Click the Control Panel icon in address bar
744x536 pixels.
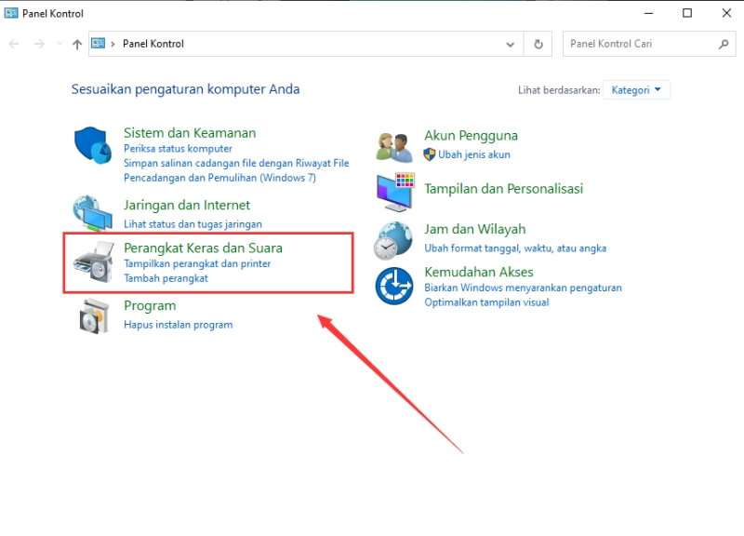coord(99,43)
